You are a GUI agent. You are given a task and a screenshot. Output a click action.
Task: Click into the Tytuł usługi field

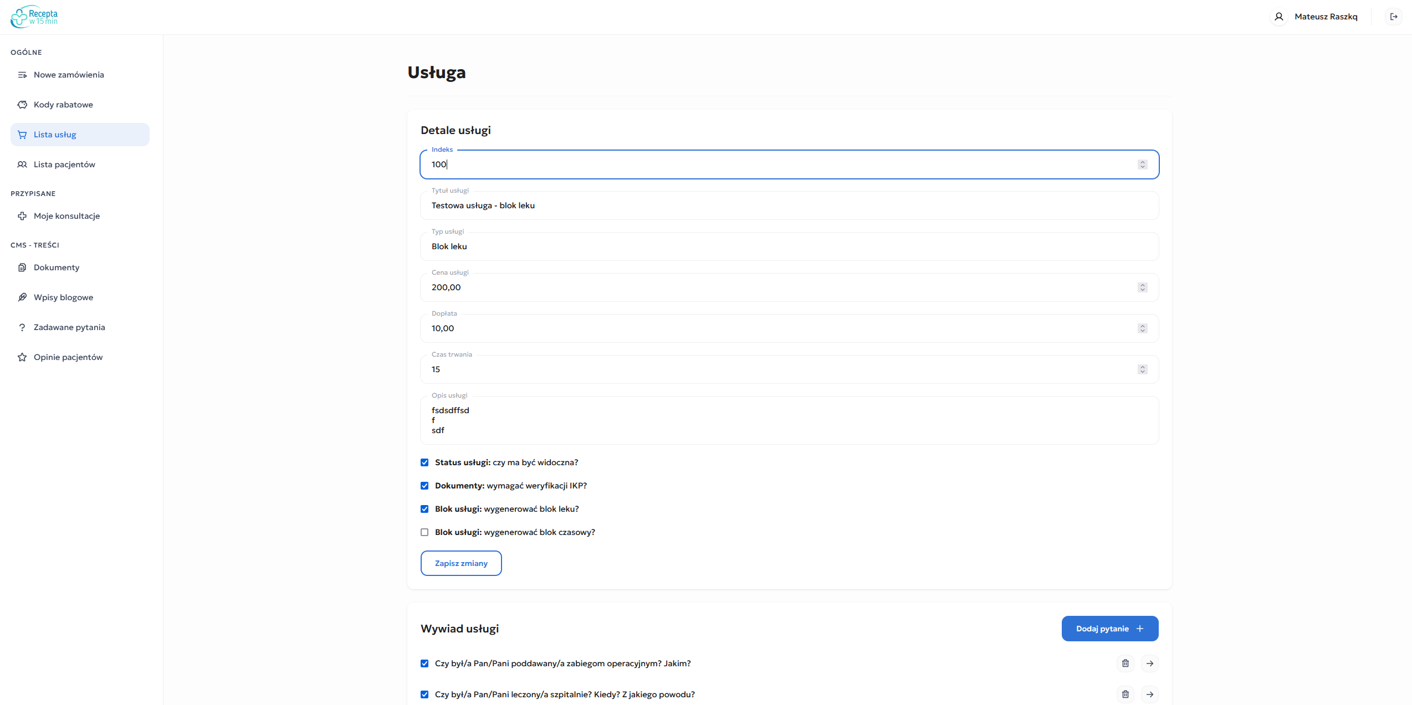(789, 205)
